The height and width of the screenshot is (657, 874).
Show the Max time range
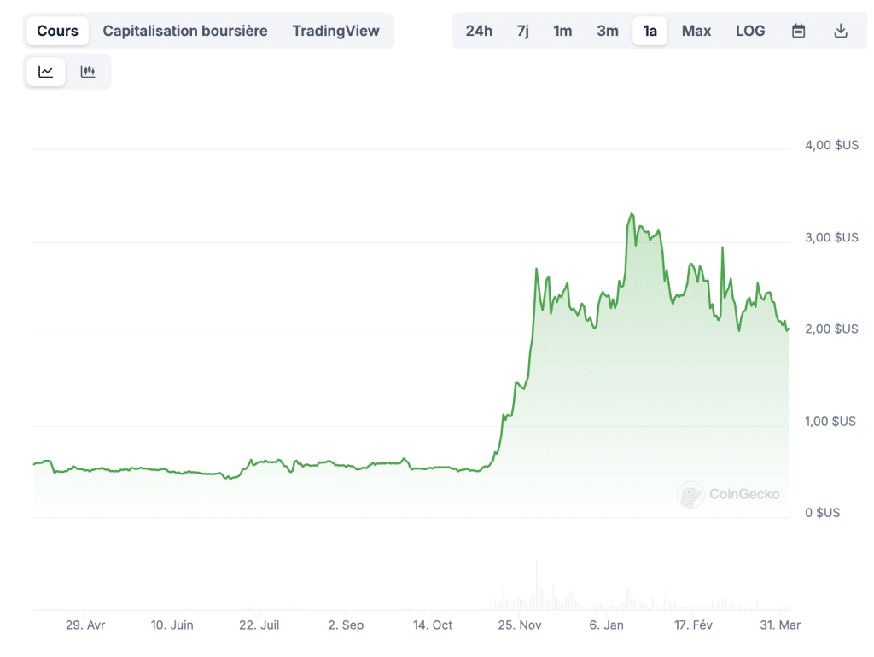tap(696, 31)
